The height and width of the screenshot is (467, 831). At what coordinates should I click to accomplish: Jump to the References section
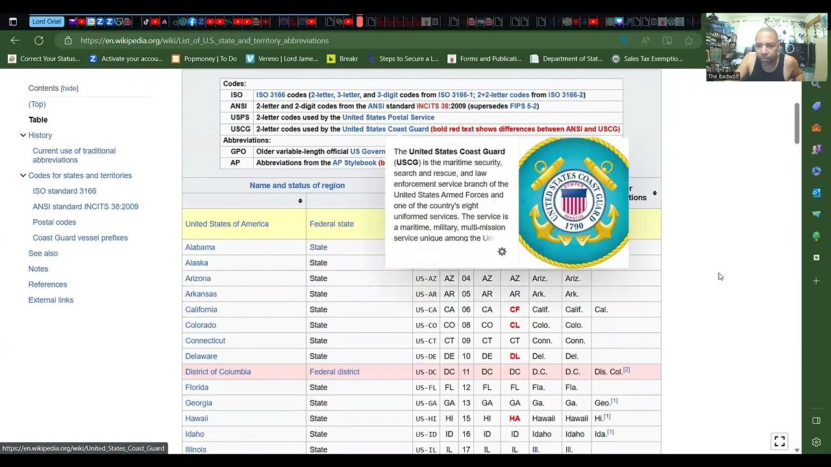pos(47,284)
